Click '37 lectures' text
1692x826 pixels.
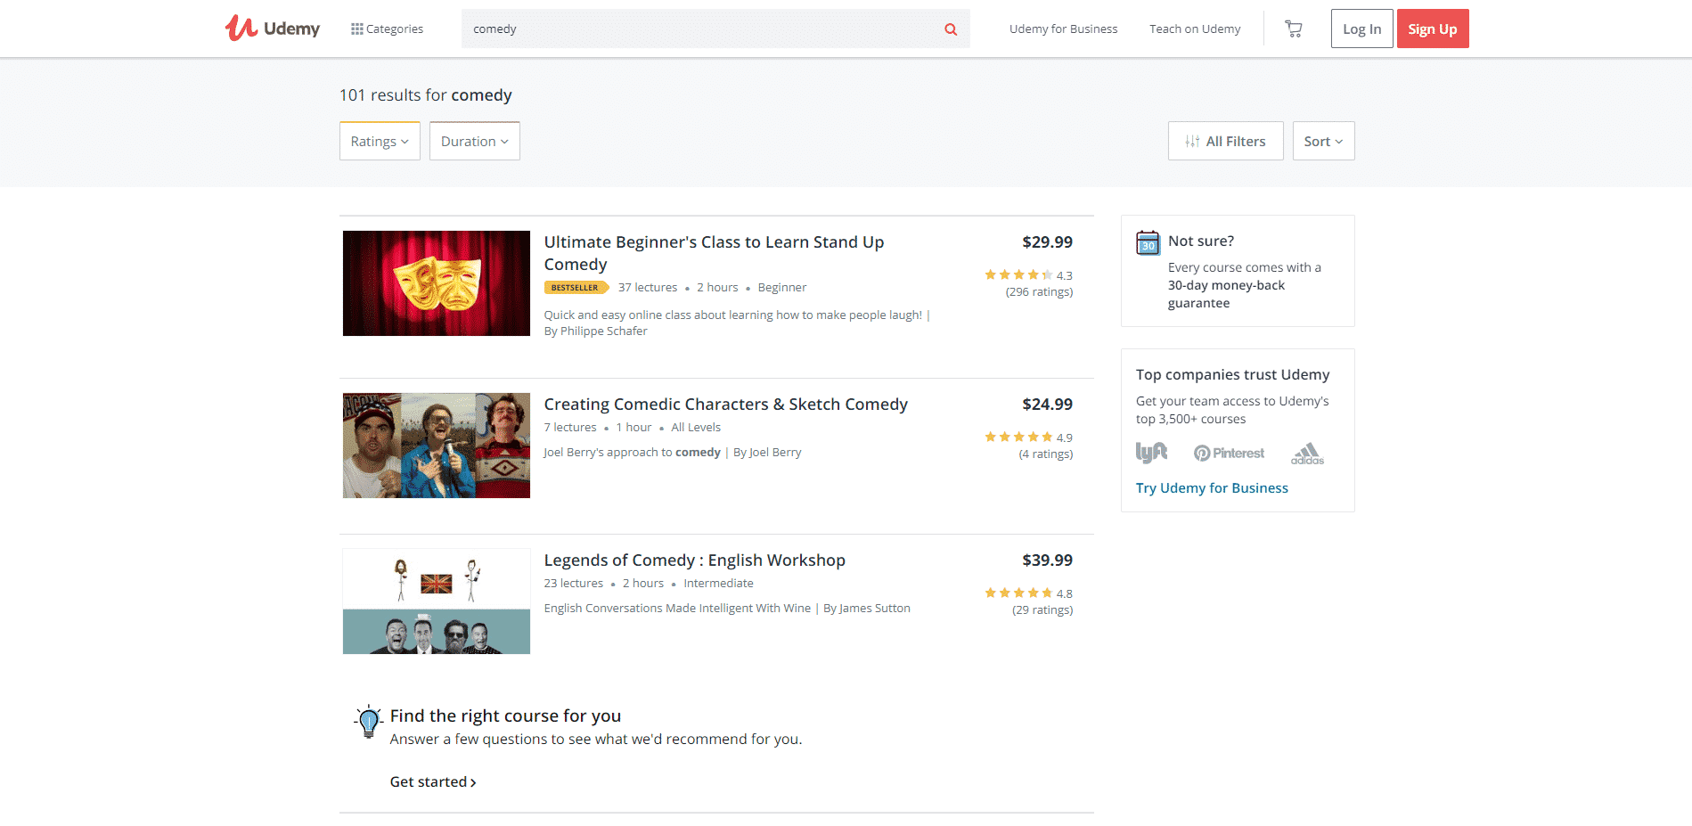coord(648,288)
